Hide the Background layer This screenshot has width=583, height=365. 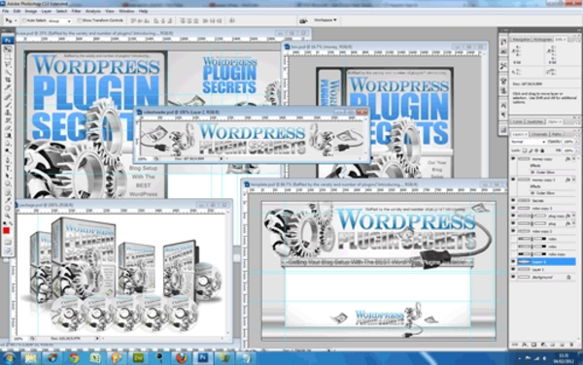(x=513, y=277)
